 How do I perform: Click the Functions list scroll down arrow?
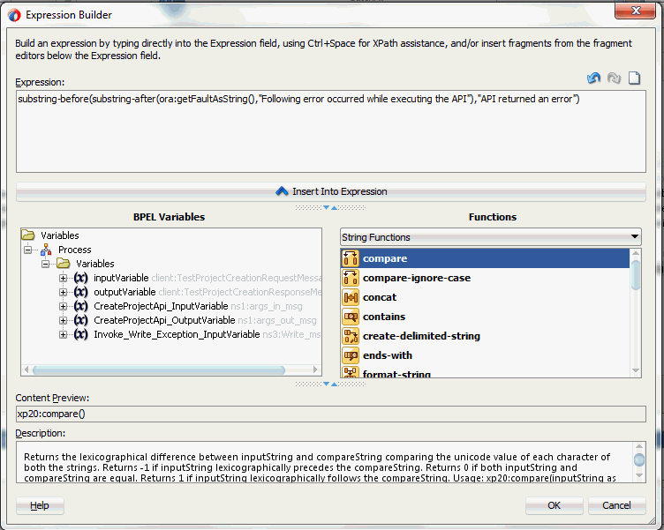click(x=635, y=370)
